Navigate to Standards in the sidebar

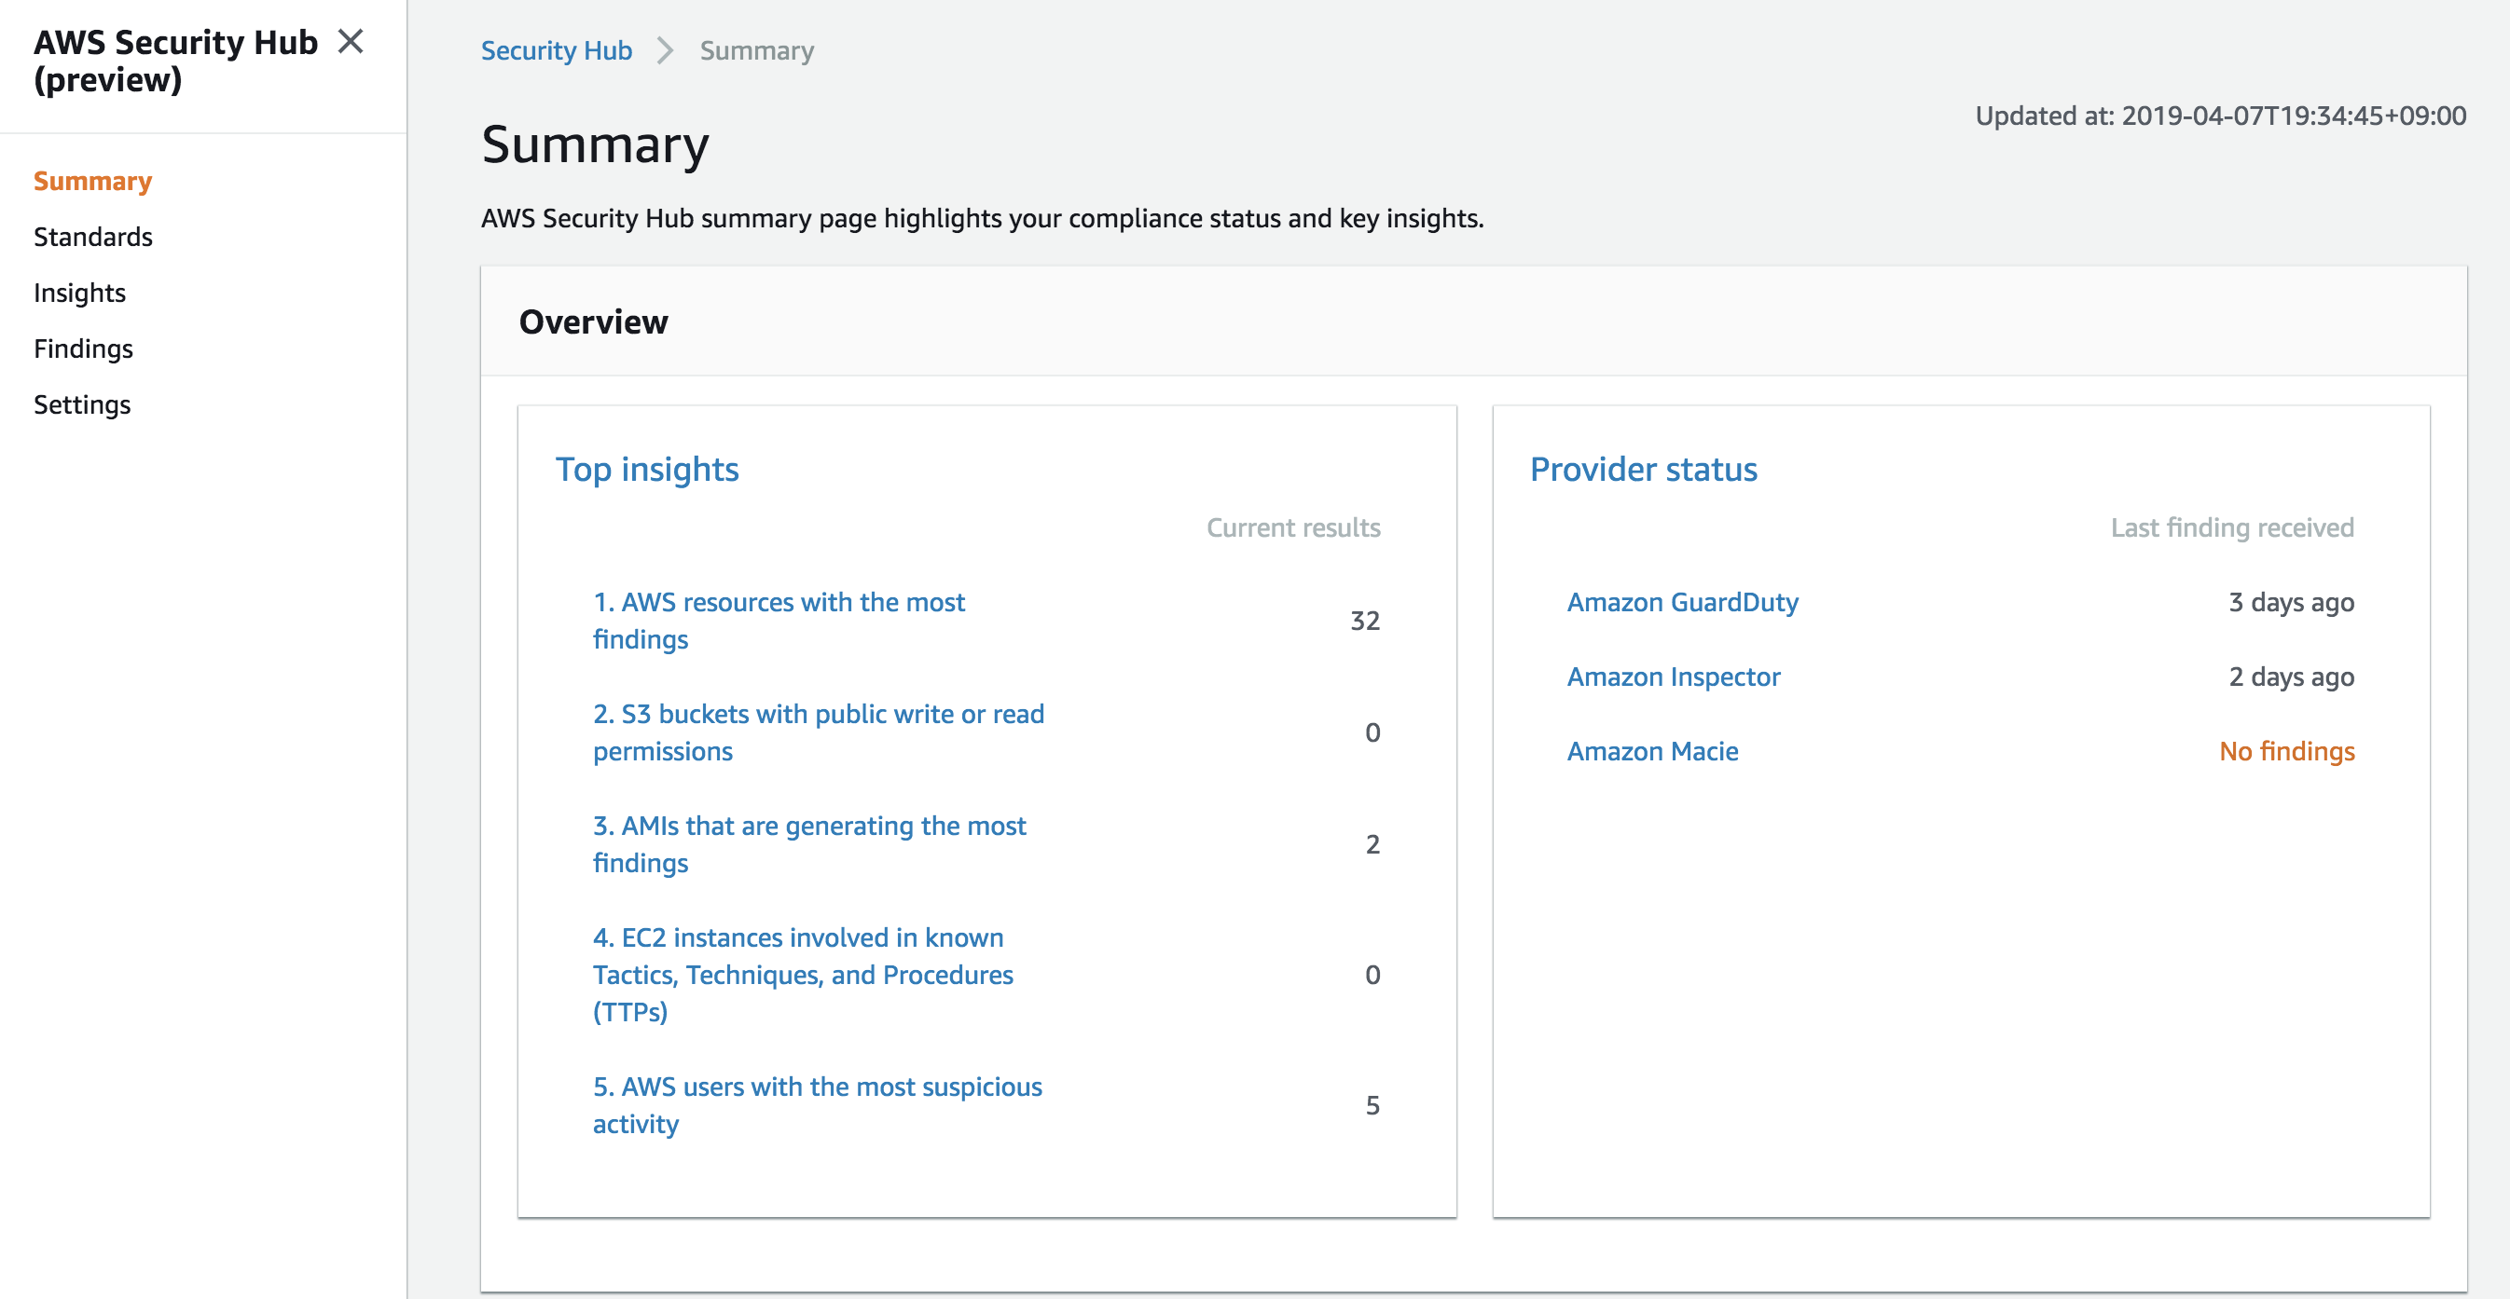pyautogui.click(x=92, y=236)
